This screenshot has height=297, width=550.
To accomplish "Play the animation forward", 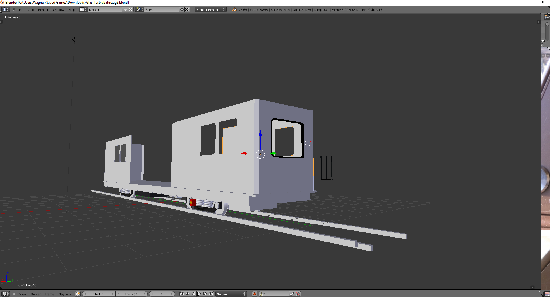I will click(x=199, y=294).
